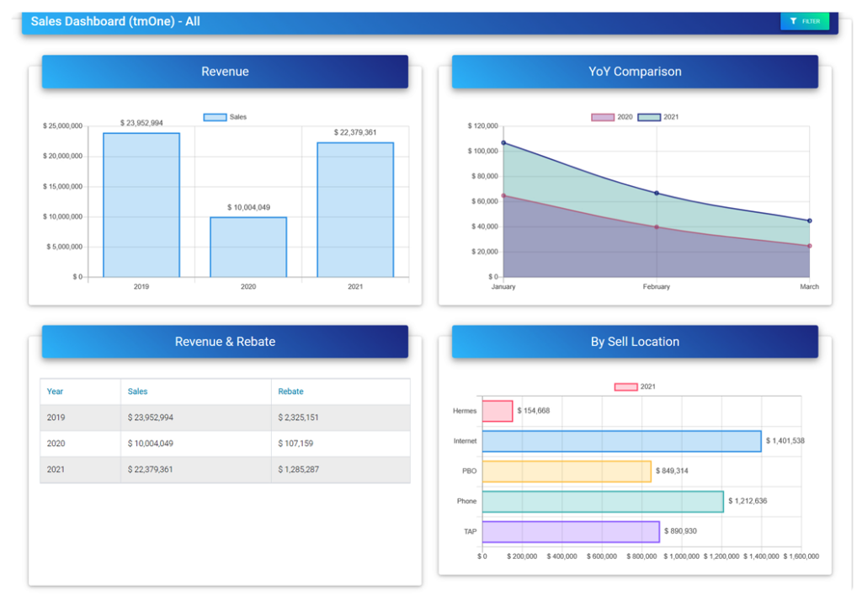This screenshot has width=862, height=607.
Task: Sort the table by the Year column
Action: (x=55, y=391)
